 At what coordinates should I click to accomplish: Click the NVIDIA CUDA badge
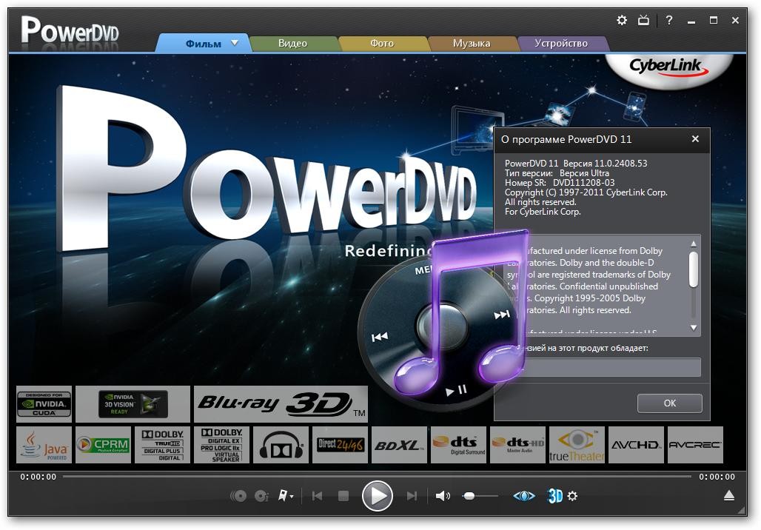tap(44, 404)
